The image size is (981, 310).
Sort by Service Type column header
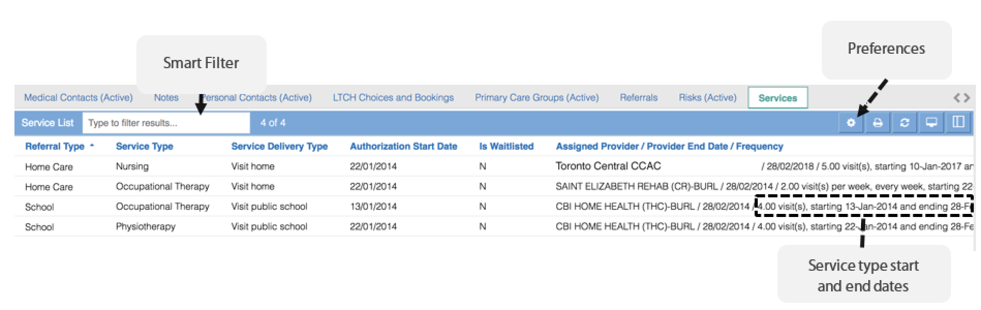click(144, 146)
